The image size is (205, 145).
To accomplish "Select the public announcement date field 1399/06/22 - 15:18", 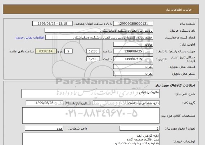I will (x=52, y=24).
